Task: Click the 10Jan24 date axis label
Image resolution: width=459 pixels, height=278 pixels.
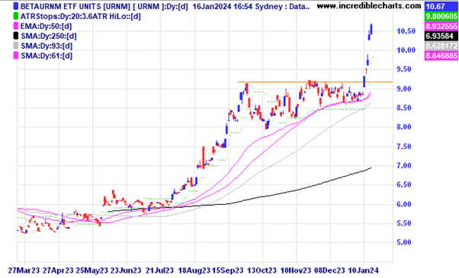Action: pos(363,270)
